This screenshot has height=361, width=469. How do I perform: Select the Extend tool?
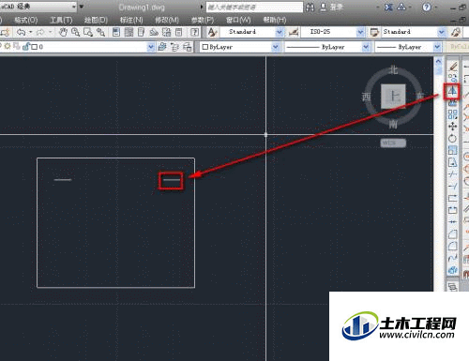[452, 187]
